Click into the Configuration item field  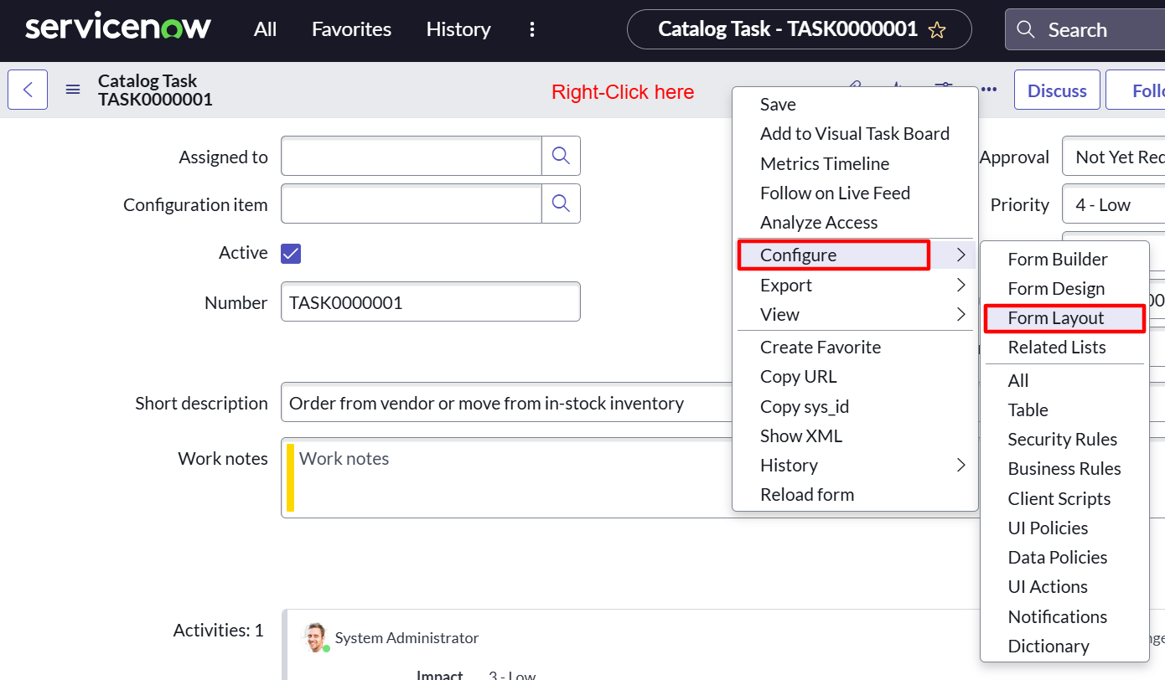pyautogui.click(x=412, y=203)
